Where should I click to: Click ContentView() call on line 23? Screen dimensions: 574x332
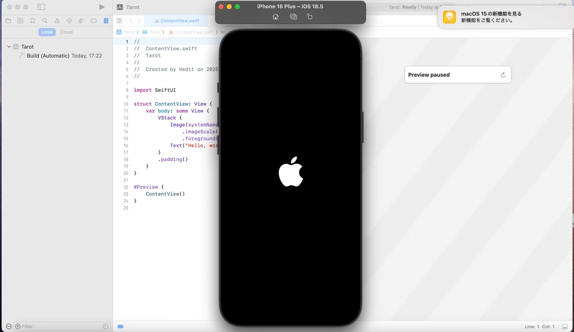click(x=165, y=194)
